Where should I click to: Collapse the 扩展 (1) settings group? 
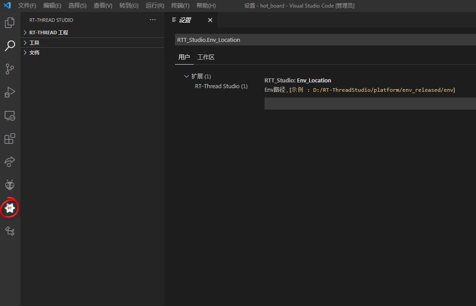(187, 76)
